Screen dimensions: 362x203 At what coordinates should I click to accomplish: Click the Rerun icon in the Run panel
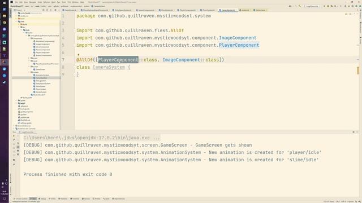[x=14, y=136]
